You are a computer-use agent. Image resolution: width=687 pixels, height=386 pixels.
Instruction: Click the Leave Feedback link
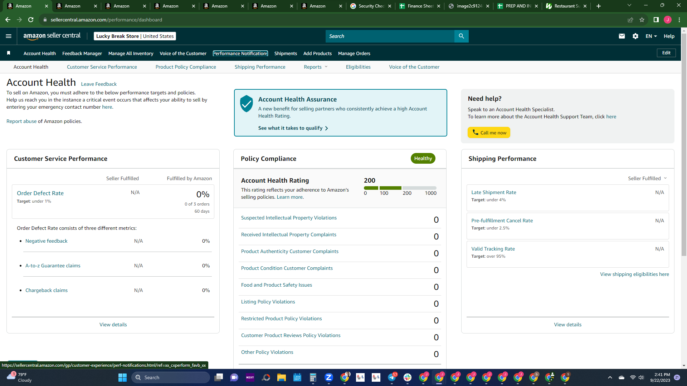pyautogui.click(x=99, y=84)
